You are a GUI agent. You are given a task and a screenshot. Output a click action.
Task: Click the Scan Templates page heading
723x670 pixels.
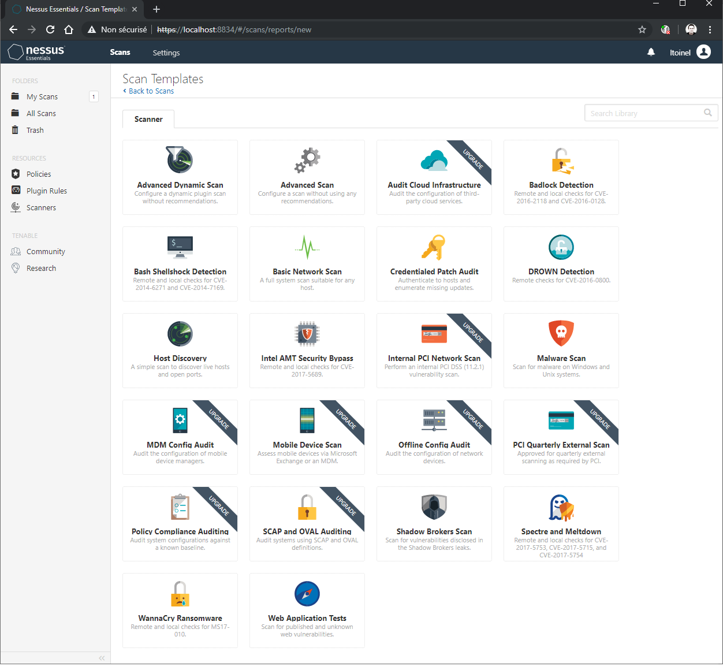(x=163, y=79)
